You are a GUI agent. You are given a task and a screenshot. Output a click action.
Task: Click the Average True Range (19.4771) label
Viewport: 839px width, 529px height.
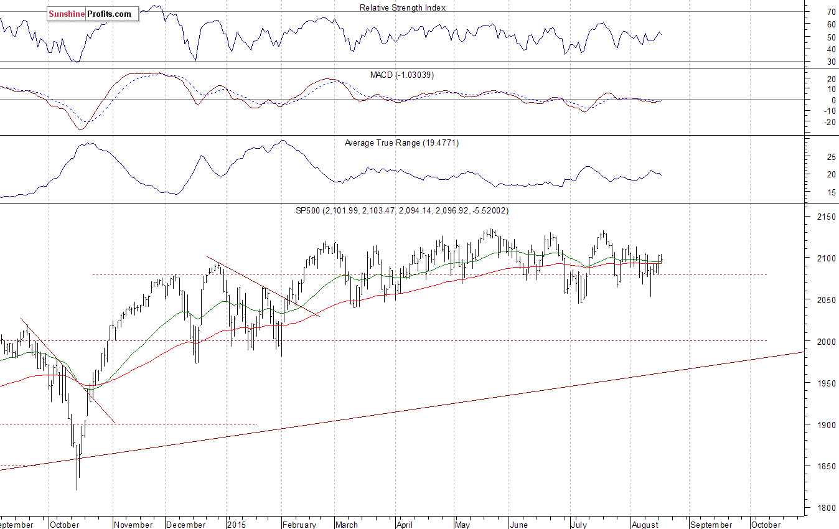402,143
